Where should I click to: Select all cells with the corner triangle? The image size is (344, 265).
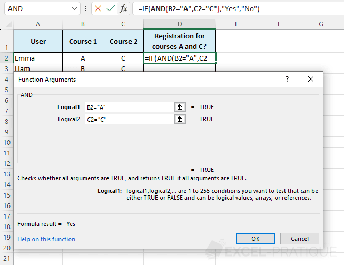point(8,24)
